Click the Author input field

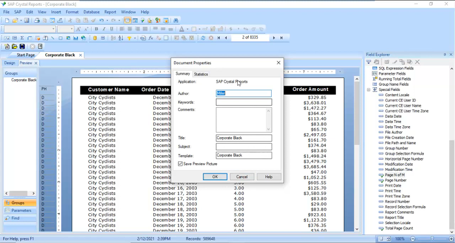tap(244, 93)
